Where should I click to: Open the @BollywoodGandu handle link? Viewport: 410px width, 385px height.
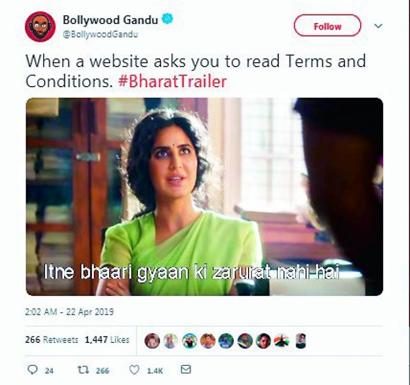(x=100, y=34)
